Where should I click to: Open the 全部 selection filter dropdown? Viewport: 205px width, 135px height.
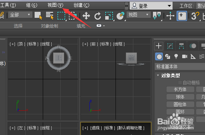[x=20, y=15]
